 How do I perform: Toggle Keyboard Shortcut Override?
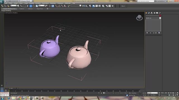click(x=53, y=6)
